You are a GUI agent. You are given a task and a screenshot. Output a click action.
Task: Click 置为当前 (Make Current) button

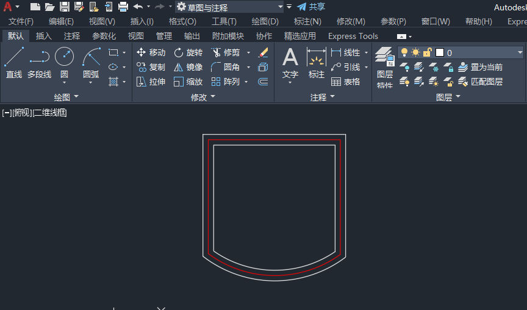[481, 67]
